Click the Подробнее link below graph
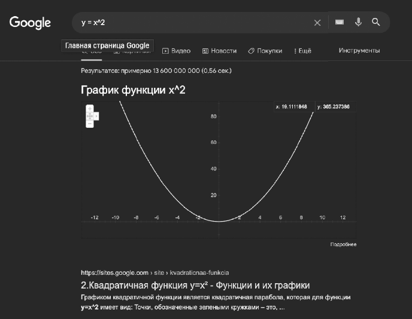Screen dimensions: 412x319 point(343,244)
